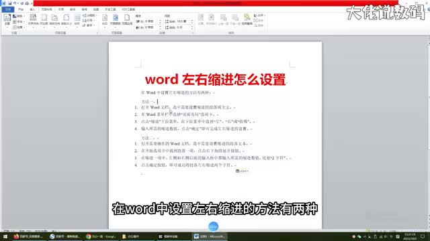Click the Undo arrow in quick access toolbar
This screenshot has height=241, width=430.
(x=15, y=3)
